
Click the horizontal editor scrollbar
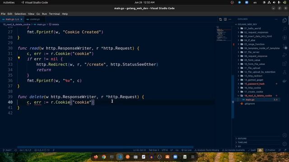click(x=105, y=147)
